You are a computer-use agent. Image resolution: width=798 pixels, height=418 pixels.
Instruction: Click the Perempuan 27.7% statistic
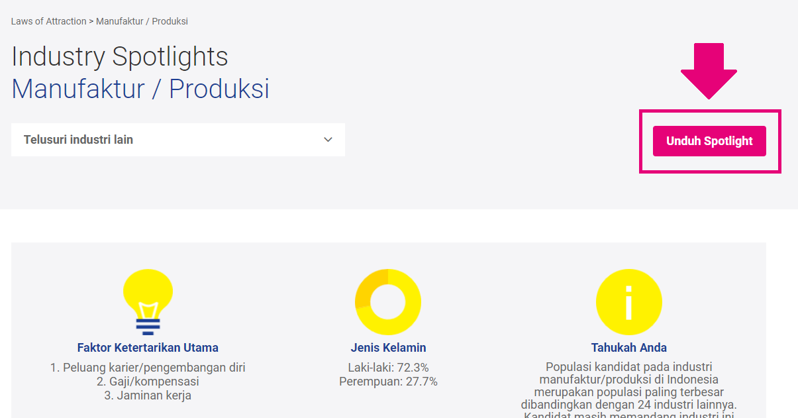click(x=388, y=382)
